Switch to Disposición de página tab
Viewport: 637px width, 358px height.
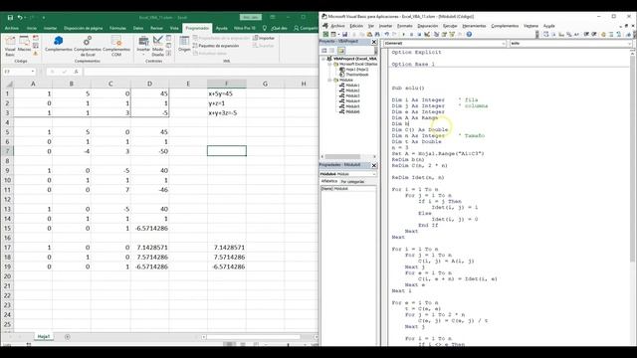83,28
